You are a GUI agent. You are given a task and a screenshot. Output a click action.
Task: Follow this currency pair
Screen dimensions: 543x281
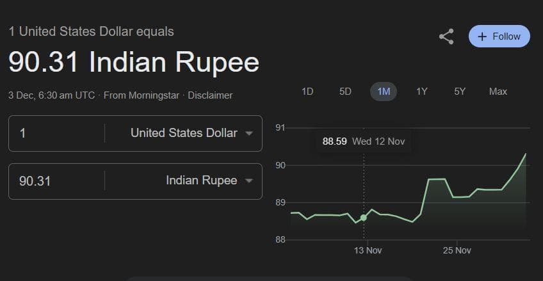coord(499,36)
